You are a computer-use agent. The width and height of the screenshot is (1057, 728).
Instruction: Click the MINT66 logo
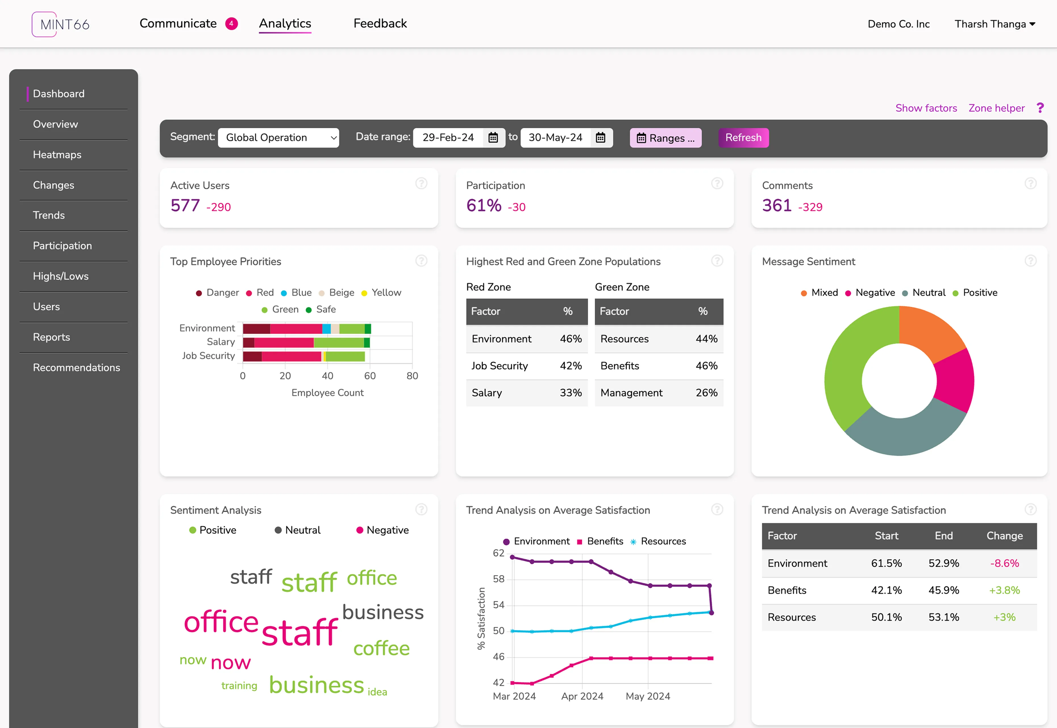pyautogui.click(x=61, y=24)
